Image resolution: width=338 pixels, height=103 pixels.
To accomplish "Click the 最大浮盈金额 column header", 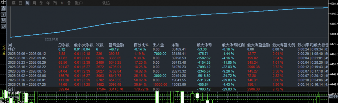I will (x=259, y=45).
